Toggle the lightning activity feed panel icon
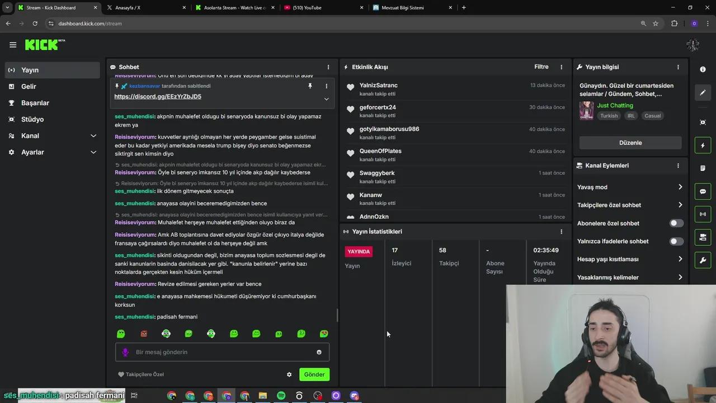This screenshot has width=716, height=403. 703,146
